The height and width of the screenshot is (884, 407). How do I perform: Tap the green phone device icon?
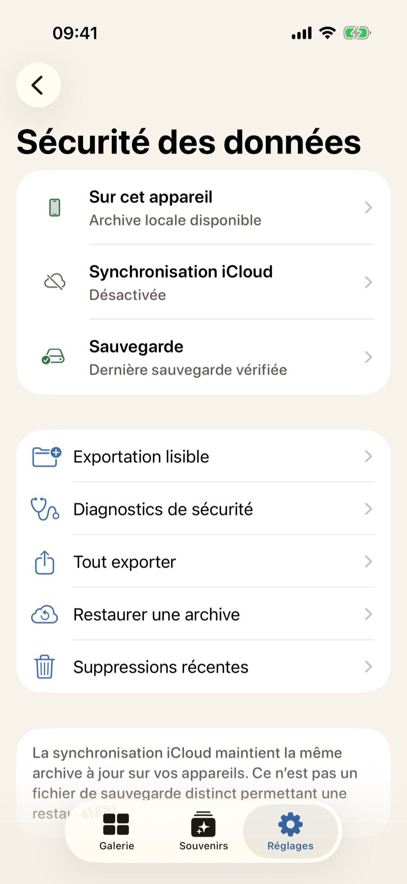point(55,207)
